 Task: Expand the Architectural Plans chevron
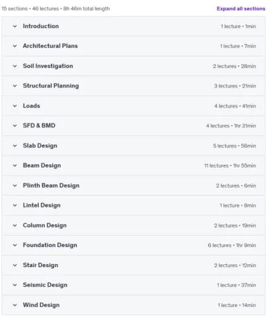coord(15,46)
